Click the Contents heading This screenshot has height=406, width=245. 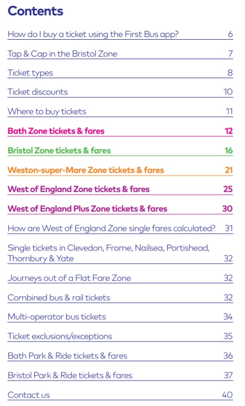point(35,11)
